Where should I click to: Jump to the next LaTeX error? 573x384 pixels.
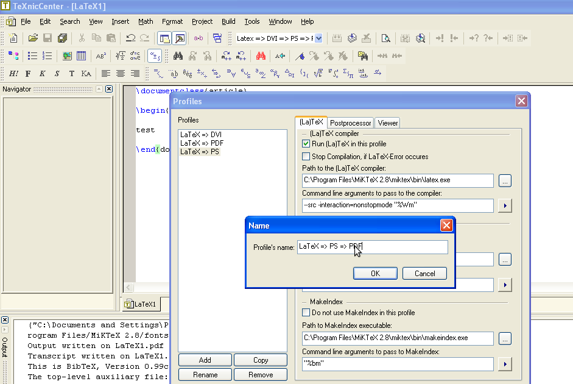point(441,38)
